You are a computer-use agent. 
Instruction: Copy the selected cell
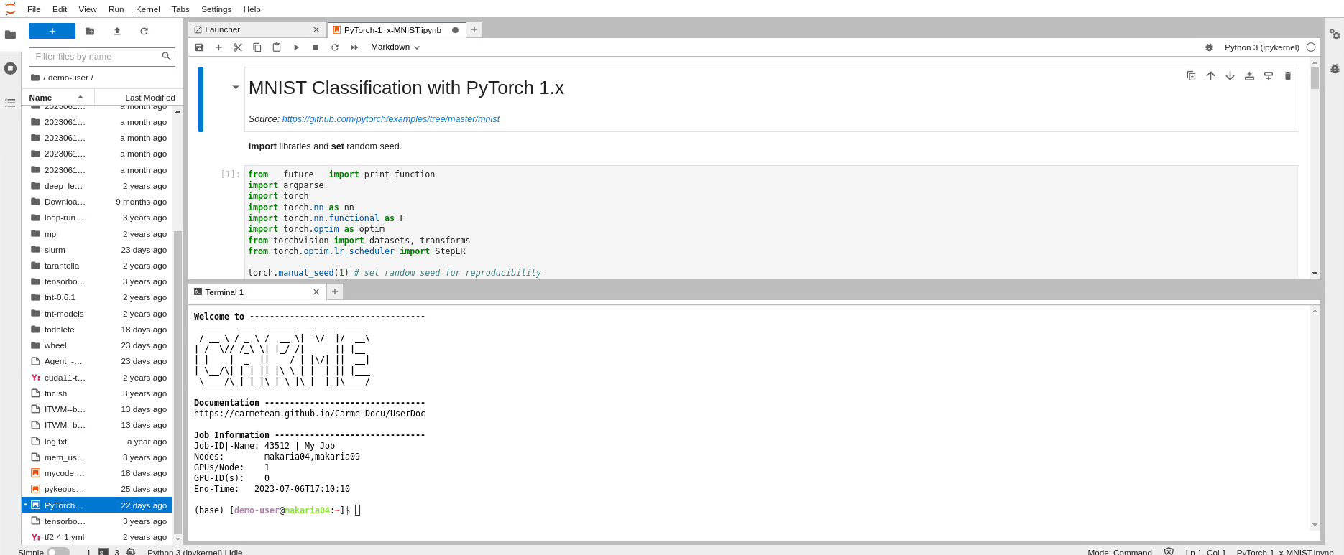point(257,47)
